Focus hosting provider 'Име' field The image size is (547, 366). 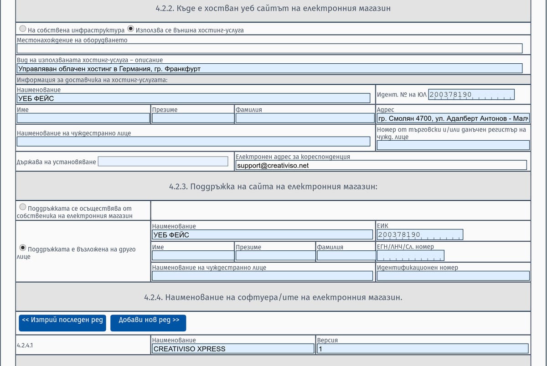pos(83,118)
